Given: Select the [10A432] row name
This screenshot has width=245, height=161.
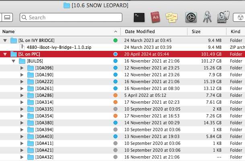Looking at the screenshot, I should [x=44, y=157].
